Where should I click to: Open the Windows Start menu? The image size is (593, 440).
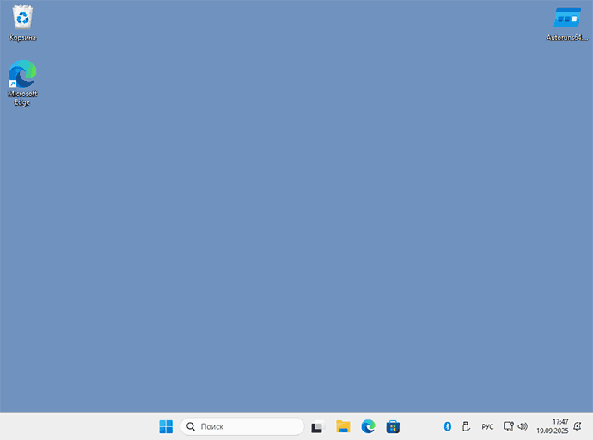(x=166, y=426)
